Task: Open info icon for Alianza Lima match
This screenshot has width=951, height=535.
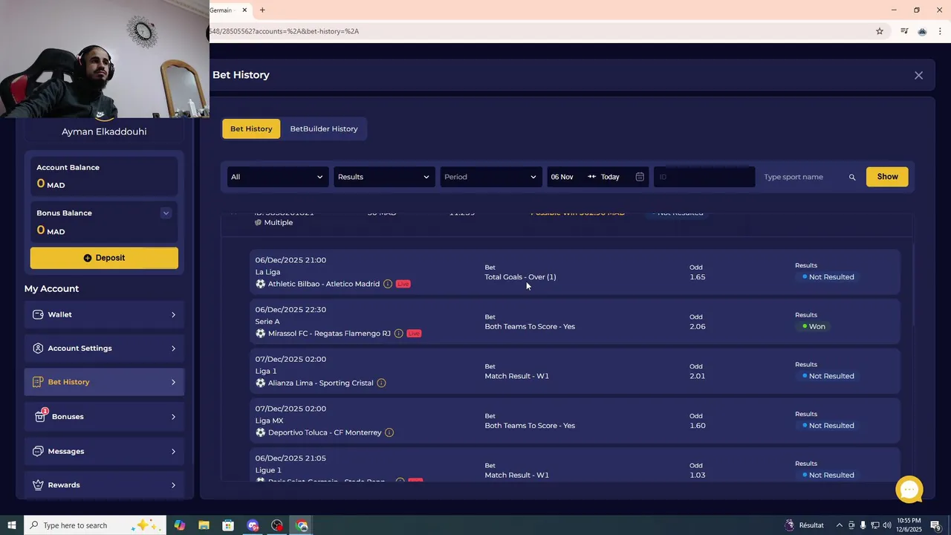Action: pyautogui.click(x=381, y=383)
